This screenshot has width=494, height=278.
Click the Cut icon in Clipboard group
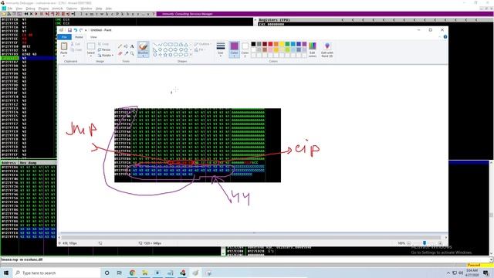[73, 44]
